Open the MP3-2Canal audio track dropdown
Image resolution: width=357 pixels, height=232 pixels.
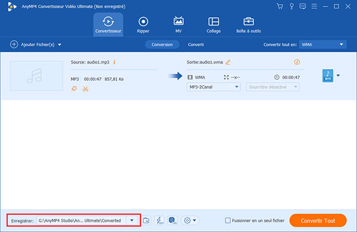(x=214, y=87)
